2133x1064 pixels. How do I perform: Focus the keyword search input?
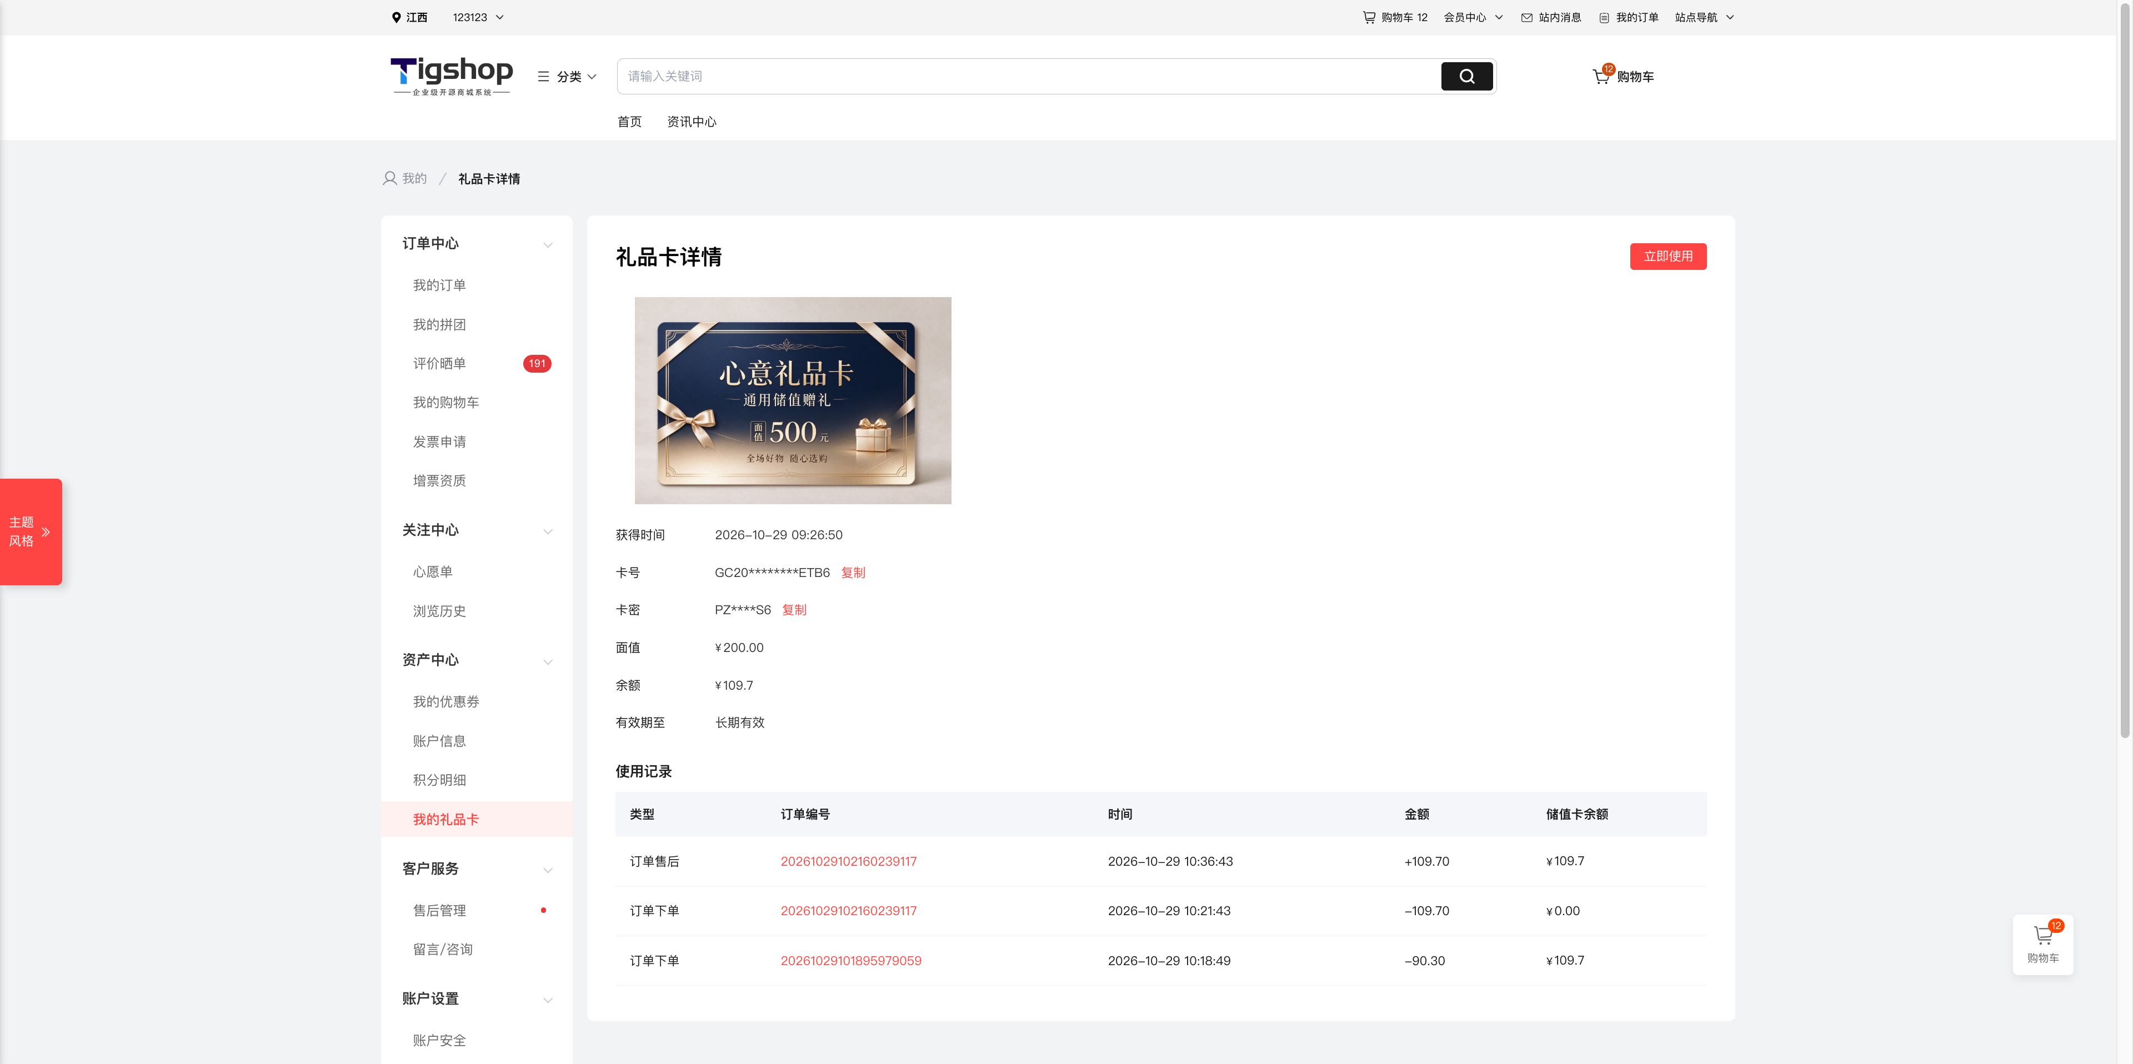point(1028,76)
